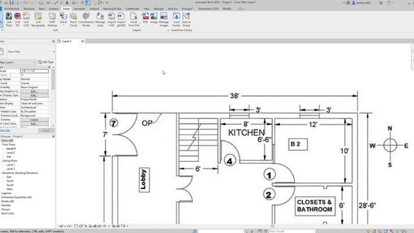Click the Color Scheme none button

coord(34,120)
